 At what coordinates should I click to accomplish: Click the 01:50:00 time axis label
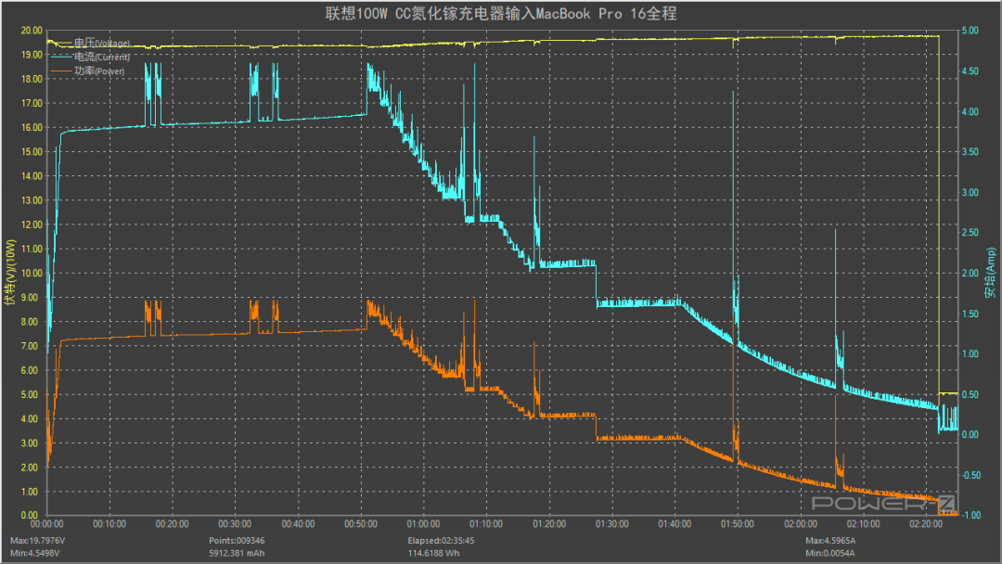pyautogui.click(x=738, y=524)
